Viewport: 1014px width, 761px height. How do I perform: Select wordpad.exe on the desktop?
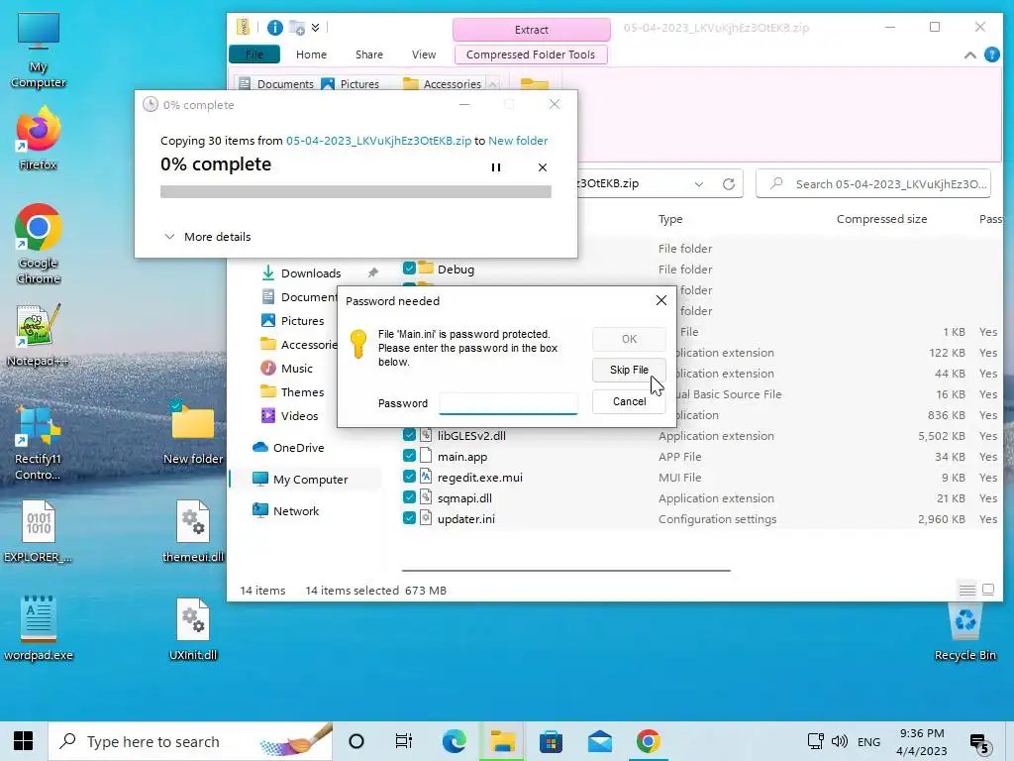pos(39,629)
